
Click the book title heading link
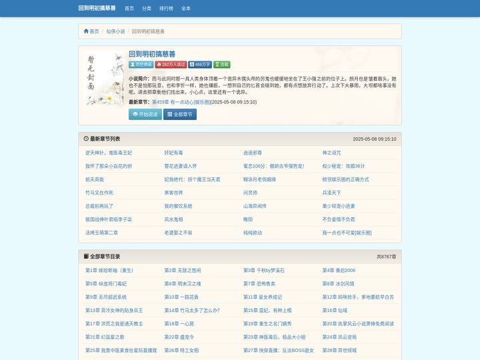click(152, 54)
